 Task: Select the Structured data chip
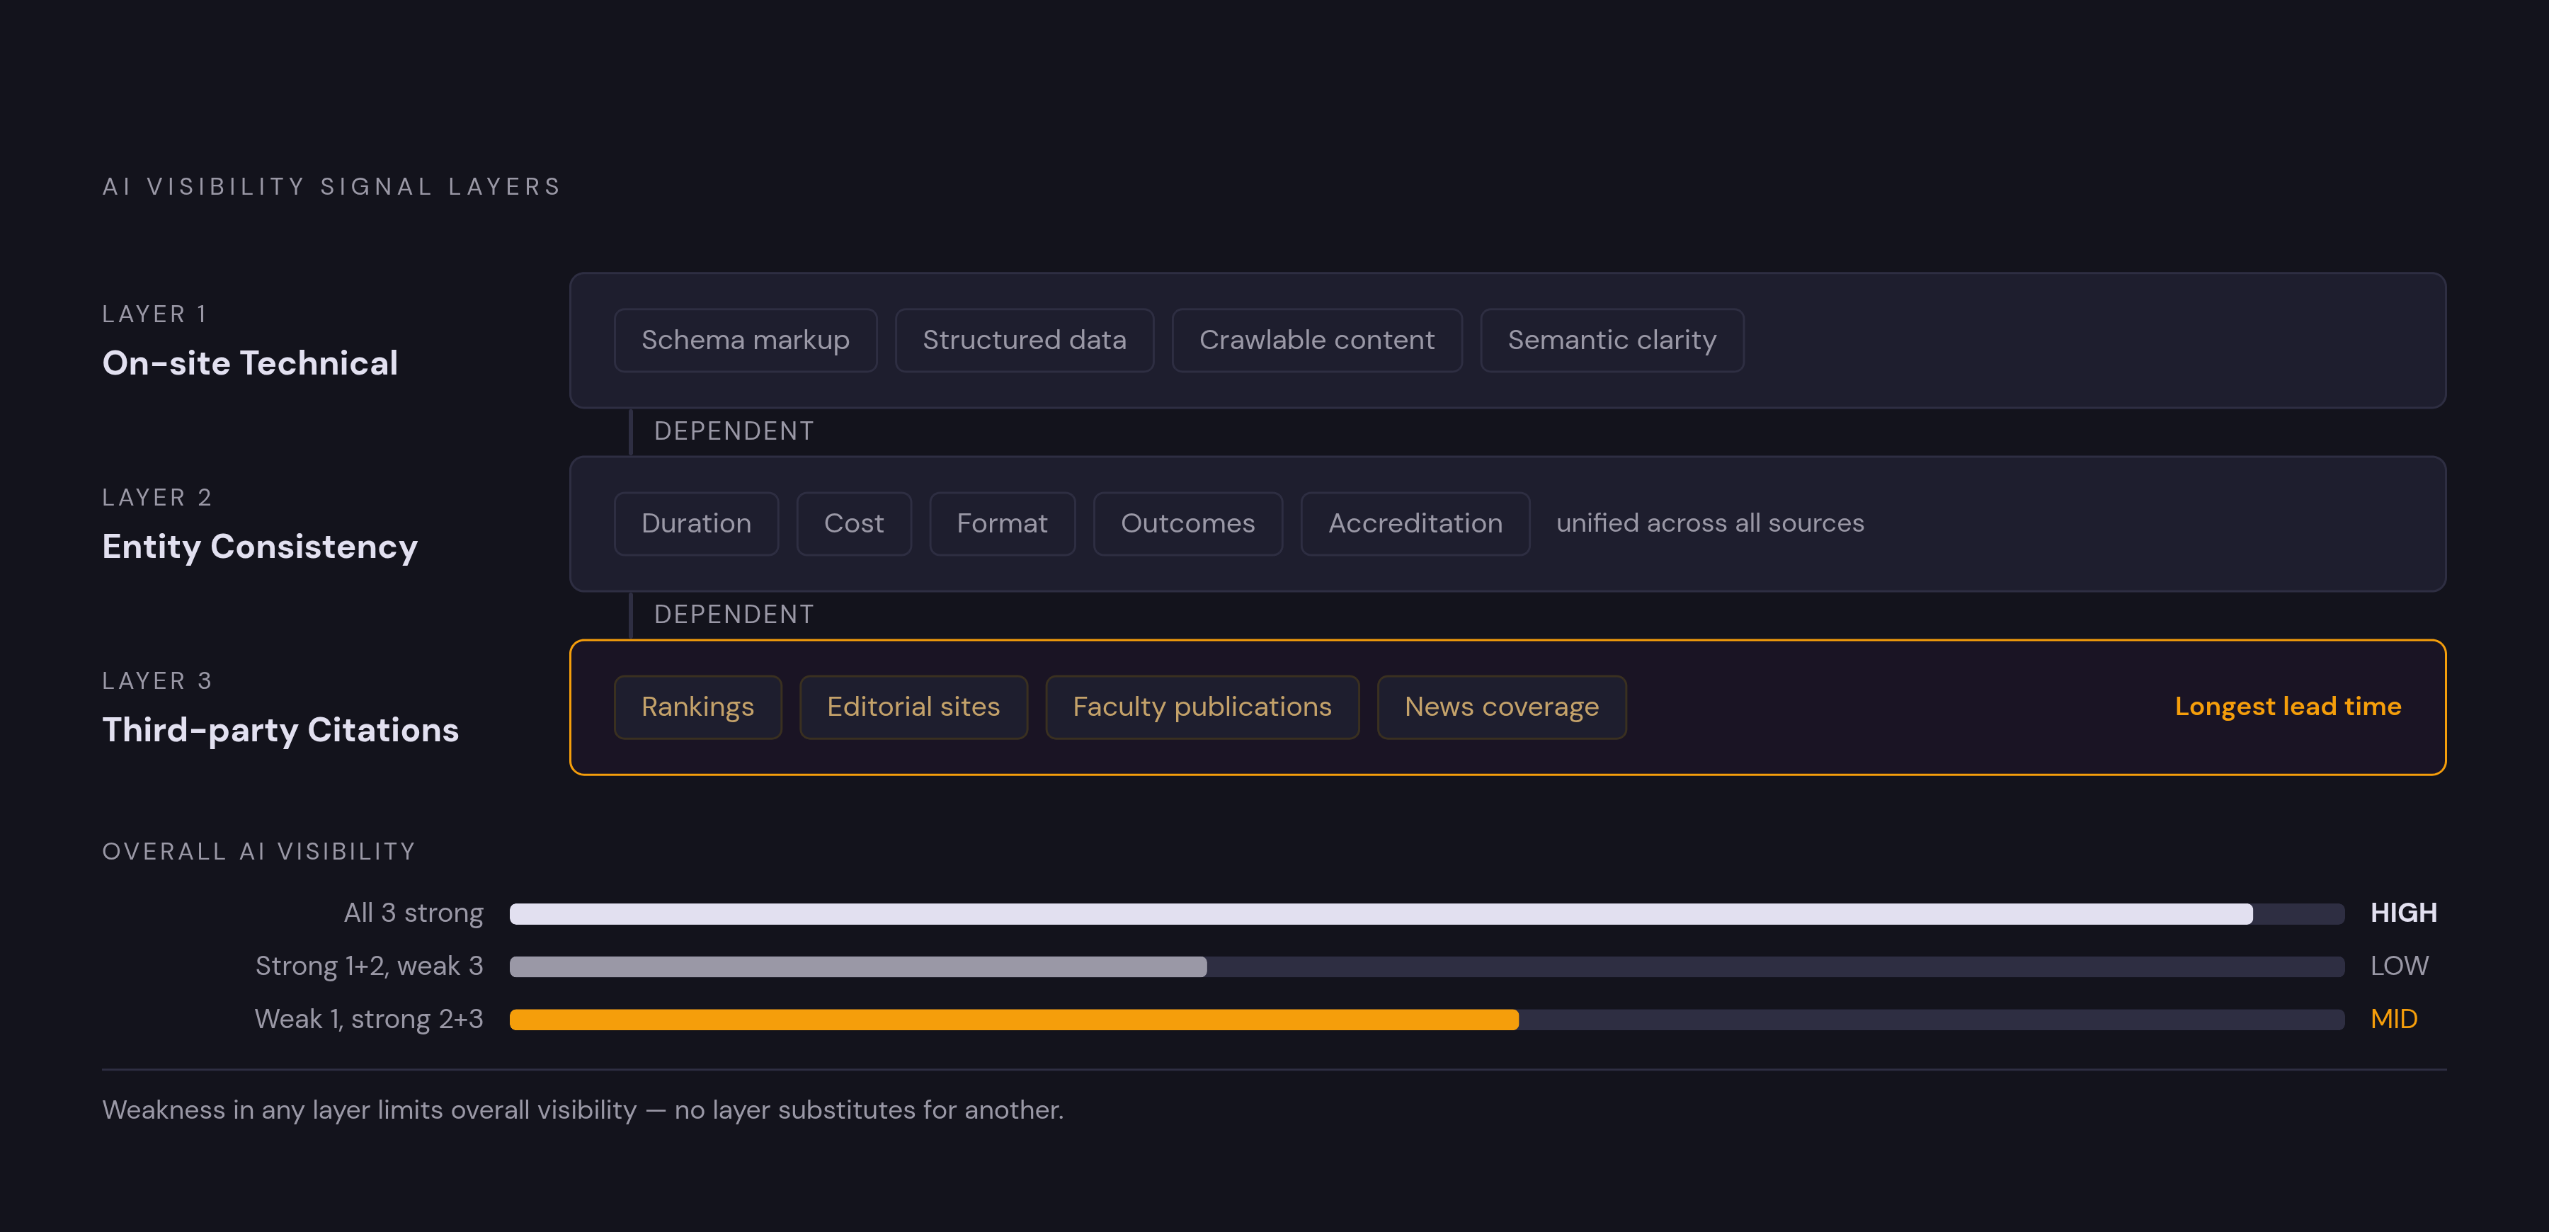tap(1024, 341)
